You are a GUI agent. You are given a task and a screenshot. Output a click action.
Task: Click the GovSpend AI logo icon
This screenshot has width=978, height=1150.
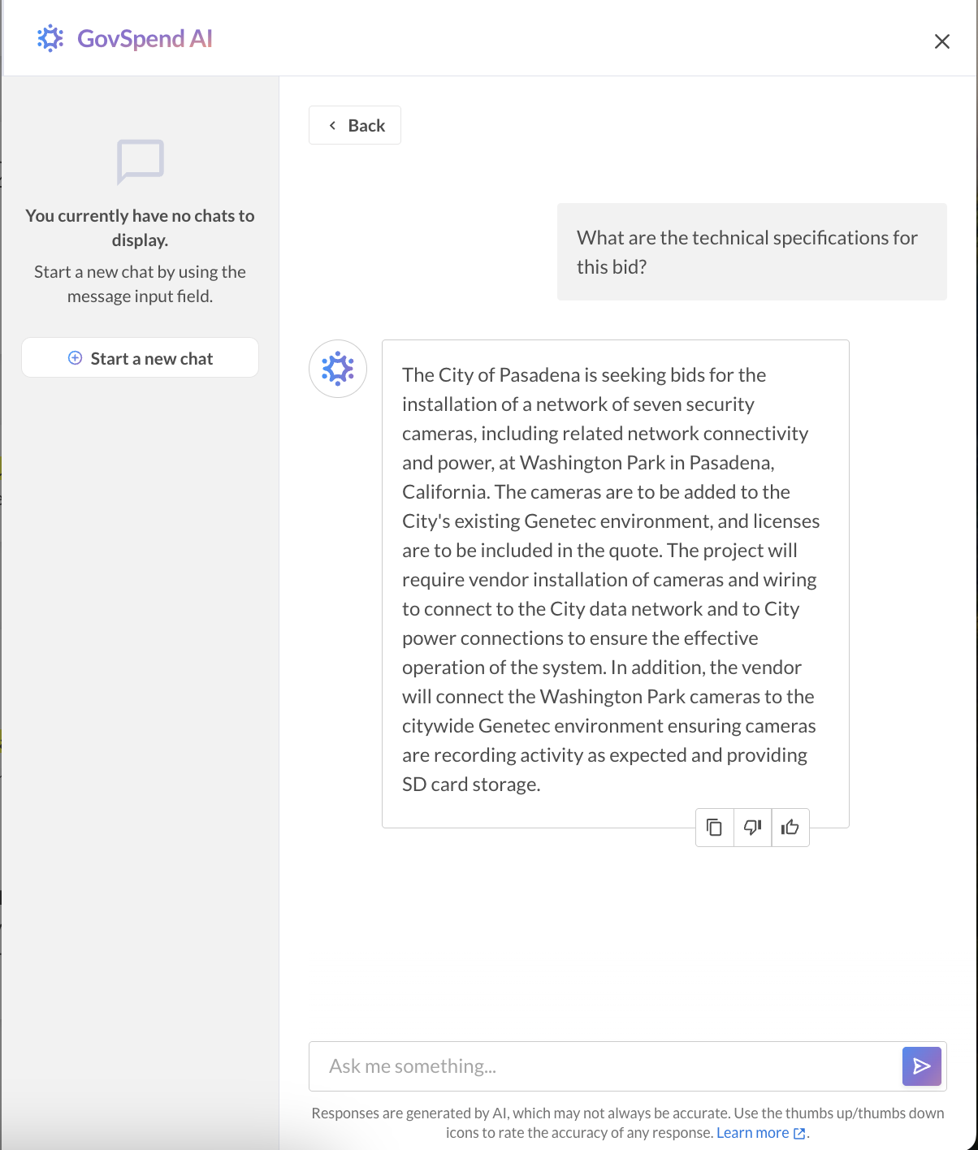click(50, 38)
